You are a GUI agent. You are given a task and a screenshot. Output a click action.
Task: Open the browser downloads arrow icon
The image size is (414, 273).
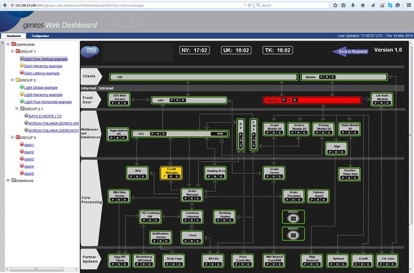click(x=353, y=5)
